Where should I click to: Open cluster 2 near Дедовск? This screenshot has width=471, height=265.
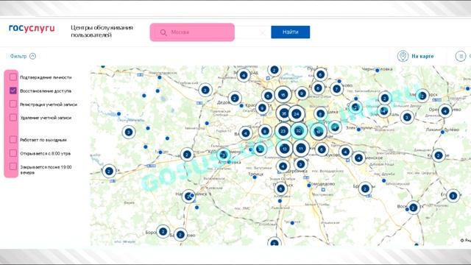click(x=235, y=98)
